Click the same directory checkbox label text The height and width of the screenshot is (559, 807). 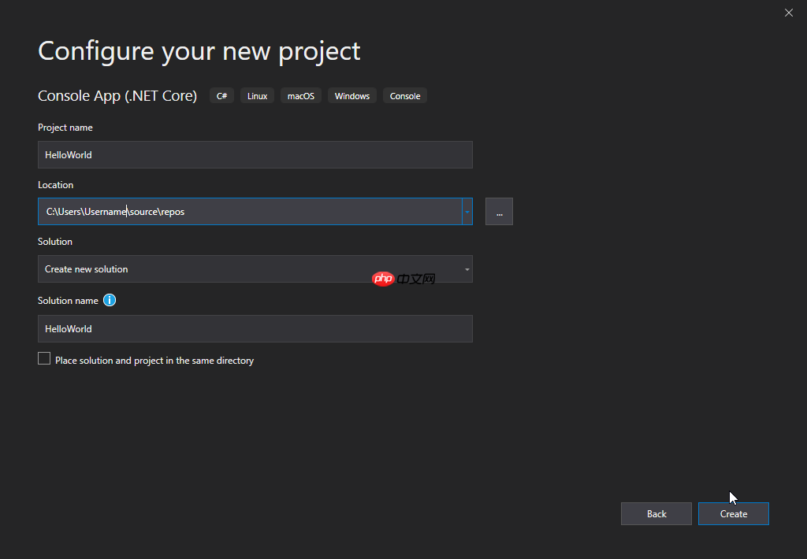(154, 361)
